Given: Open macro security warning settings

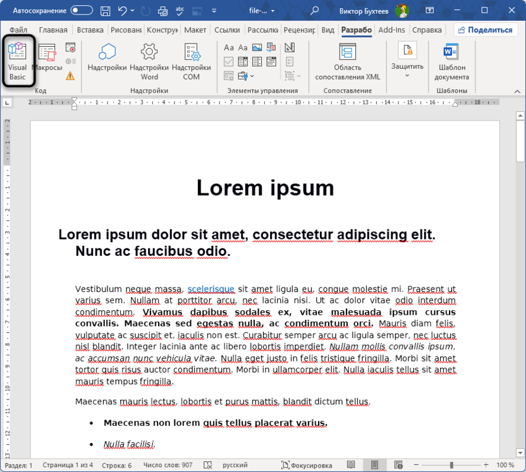Looking at the screenshot, I should [70, 76].
